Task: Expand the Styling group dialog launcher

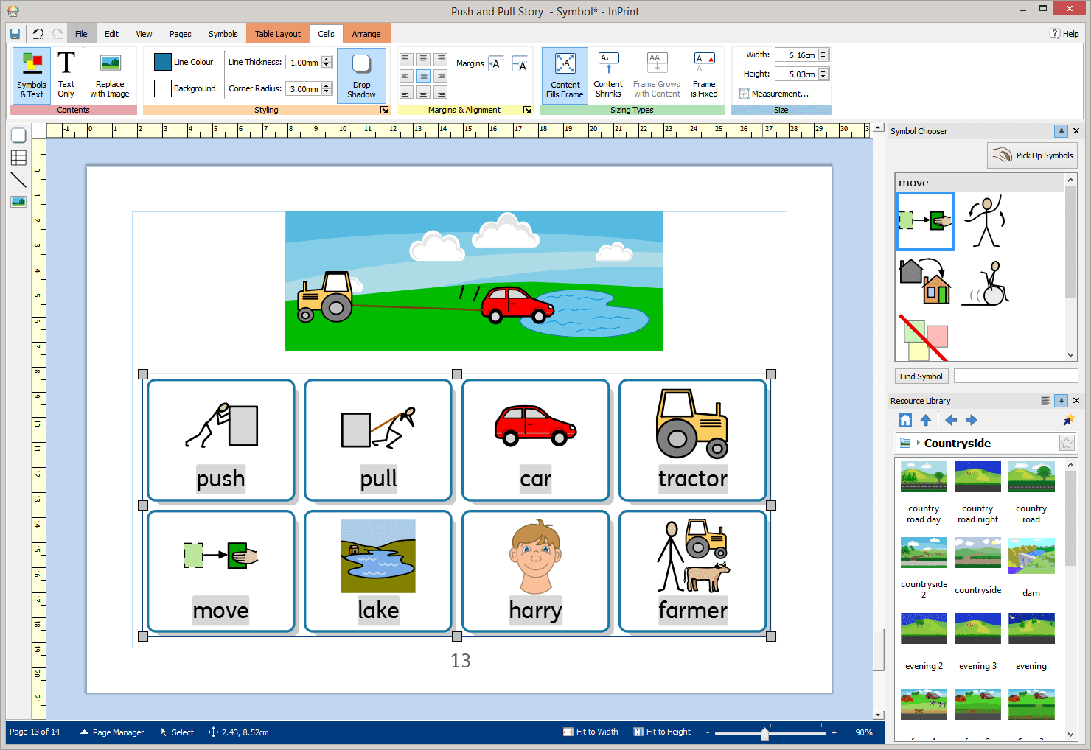Action: tap(384, 110)
